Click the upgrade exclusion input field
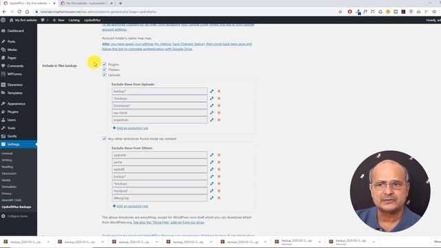The height and width of the screenshot is (248, 441). coord(159,155)
